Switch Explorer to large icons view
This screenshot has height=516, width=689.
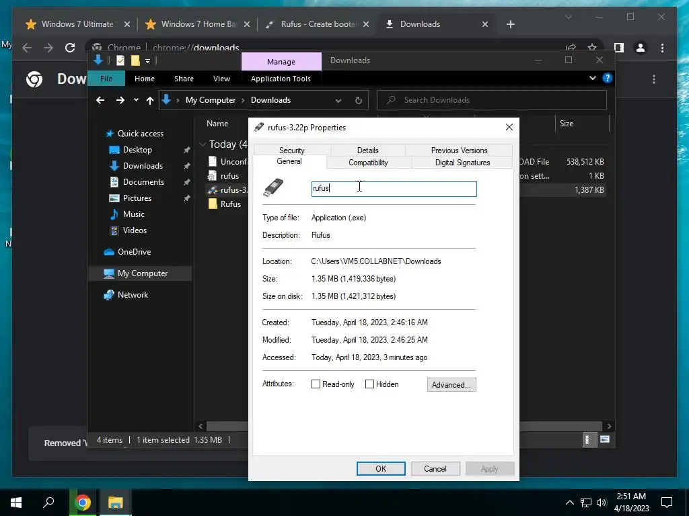605,439
